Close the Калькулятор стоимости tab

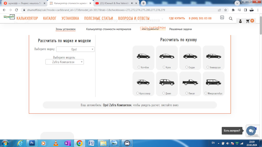[x=90, y=3]
